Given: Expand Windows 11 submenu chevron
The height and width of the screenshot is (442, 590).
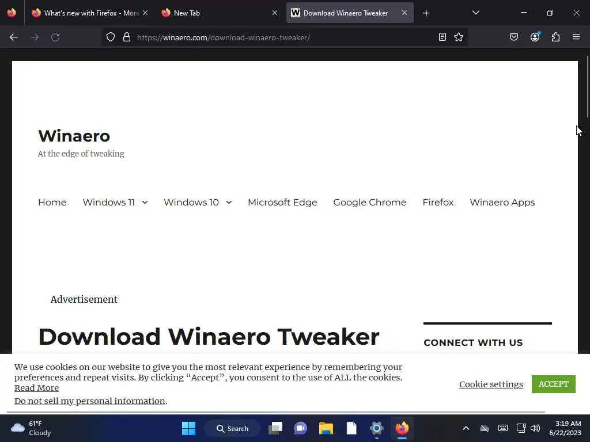Looking at the screenshot, I should [145, 203].
